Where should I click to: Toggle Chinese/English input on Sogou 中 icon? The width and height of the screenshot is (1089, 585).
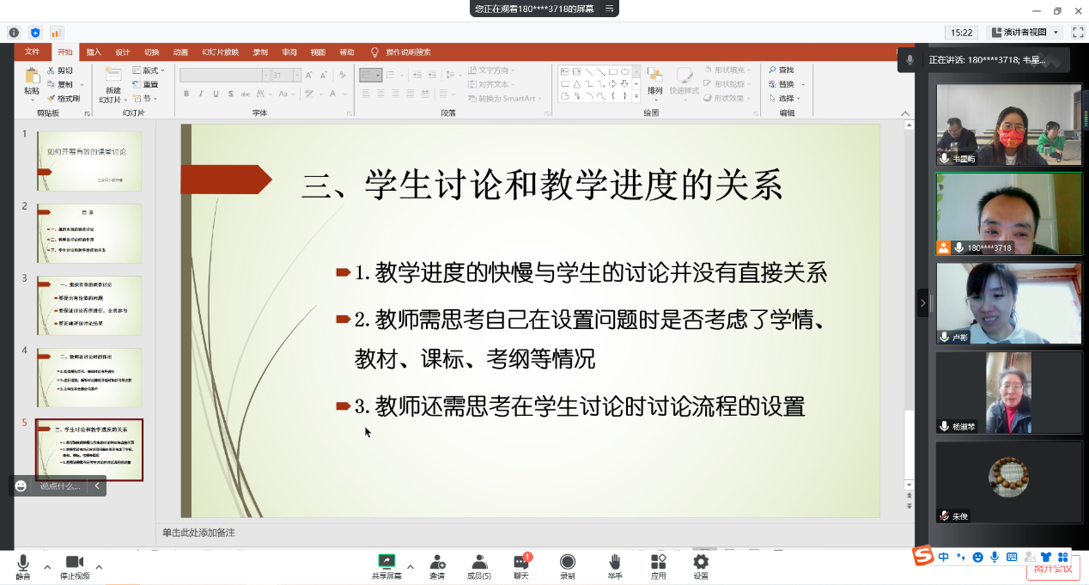[x=943, y=558]
